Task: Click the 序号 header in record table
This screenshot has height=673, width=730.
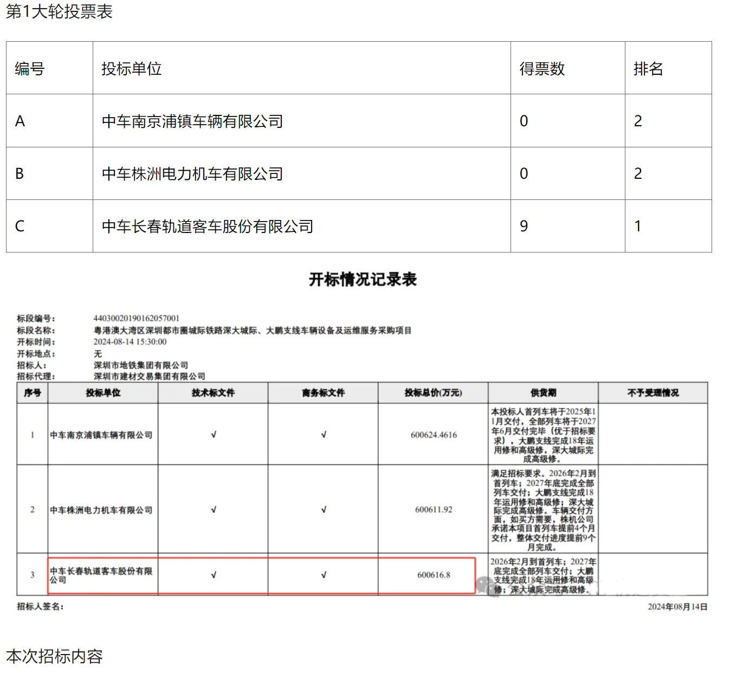Action: click(33, 393)
